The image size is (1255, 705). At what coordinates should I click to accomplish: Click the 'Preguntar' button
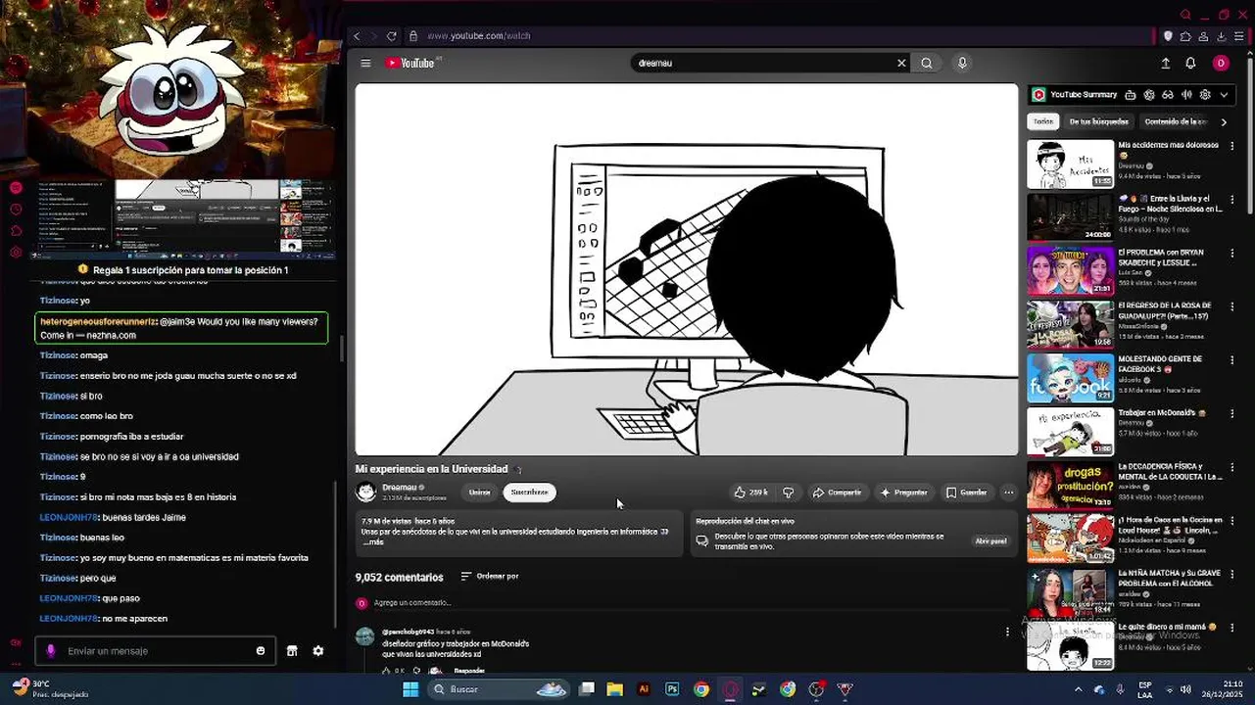(x=903, y=493)
